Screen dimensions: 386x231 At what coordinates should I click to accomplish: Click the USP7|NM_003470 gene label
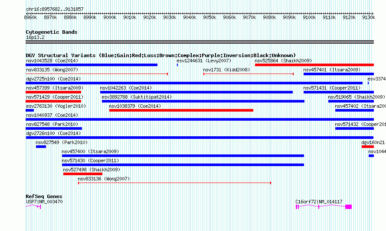pos(44,202)
